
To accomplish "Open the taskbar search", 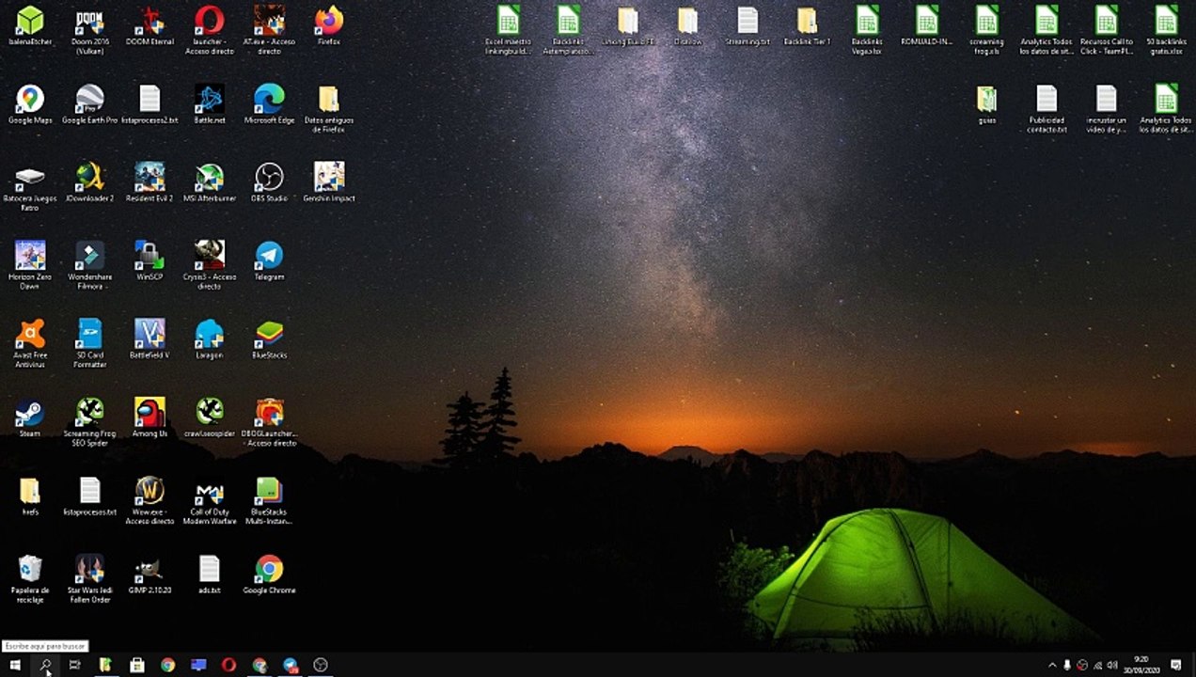I will tap(45, 665).
